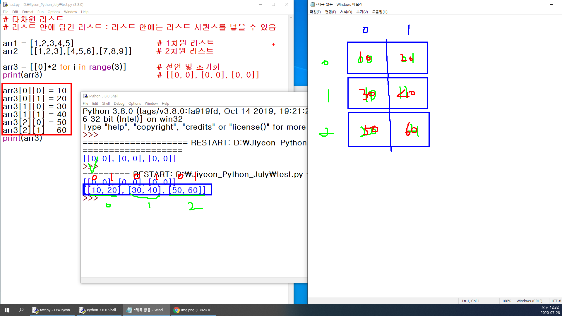This screenshot has width=562, height=316.
Task: Click the editor vertical scrollbar up arrow
Action: (x=291, y=18)
